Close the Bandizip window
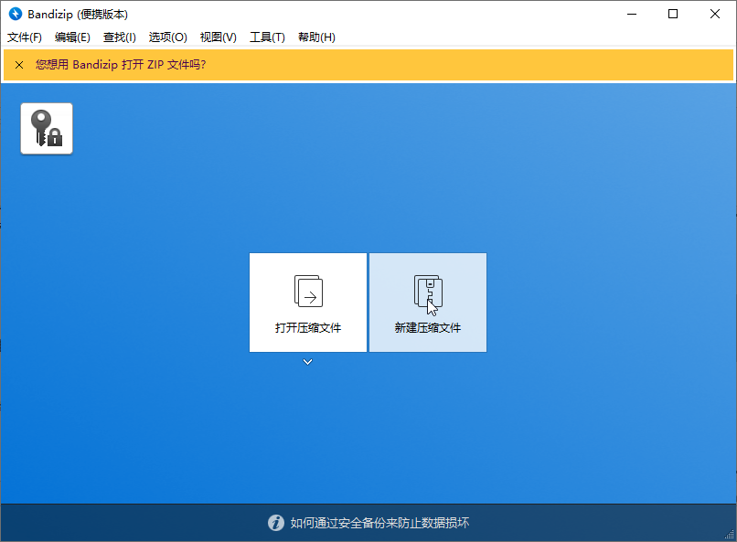This screenshot has height=542, width=737. point(715,14)
